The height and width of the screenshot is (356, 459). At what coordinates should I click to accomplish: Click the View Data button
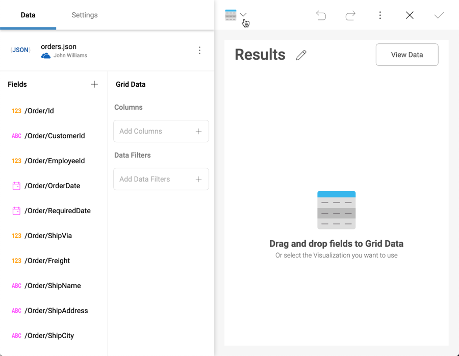coord(407,55)
